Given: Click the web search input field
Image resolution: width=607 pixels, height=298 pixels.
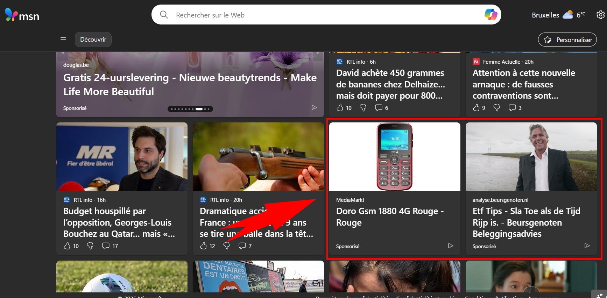Looking at the screenshot, I should pyautogui.click(x=326, y=15).
